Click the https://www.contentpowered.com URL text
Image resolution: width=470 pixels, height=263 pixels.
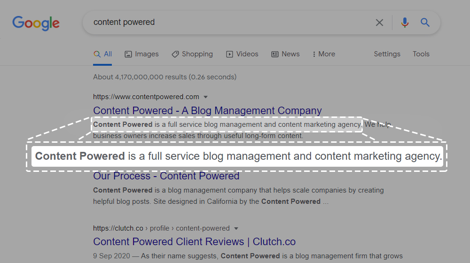click(146, 97)
